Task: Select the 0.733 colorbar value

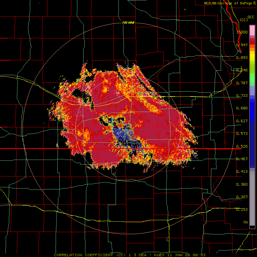Action: [242, 96]
